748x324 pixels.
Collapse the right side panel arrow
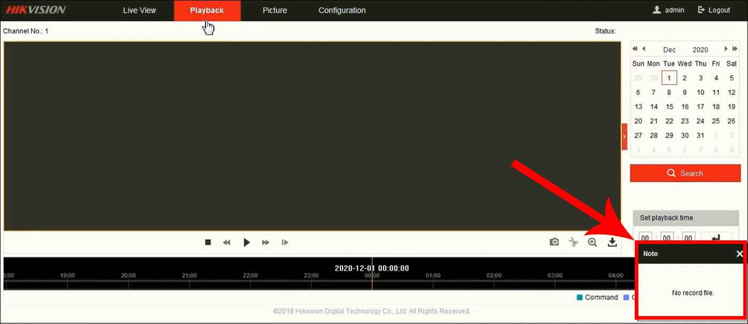point(624,137)
